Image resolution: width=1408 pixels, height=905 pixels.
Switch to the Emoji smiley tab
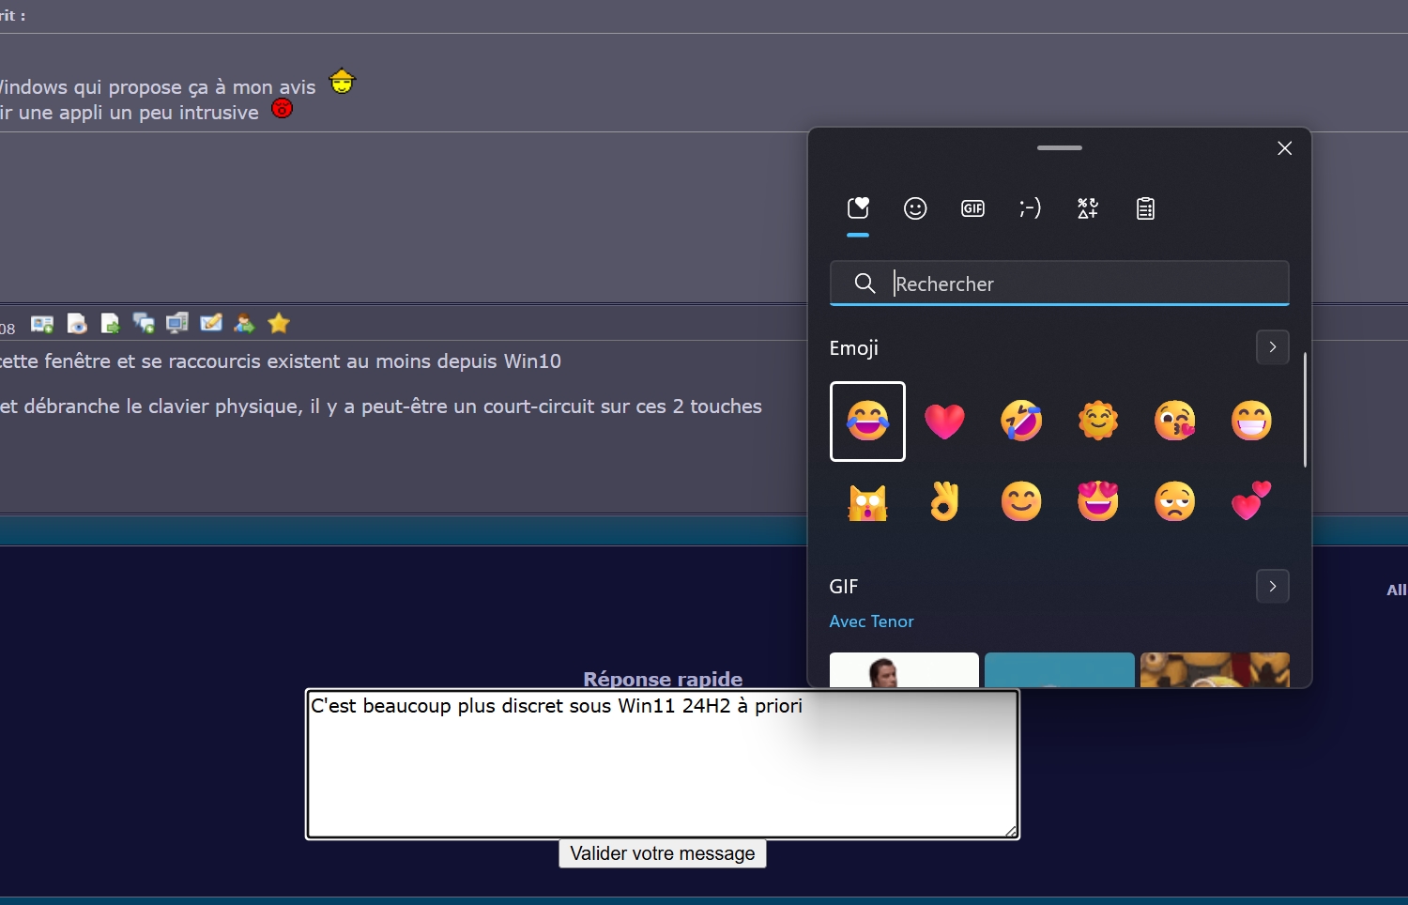pyautogui.click(x=915, y=208)
